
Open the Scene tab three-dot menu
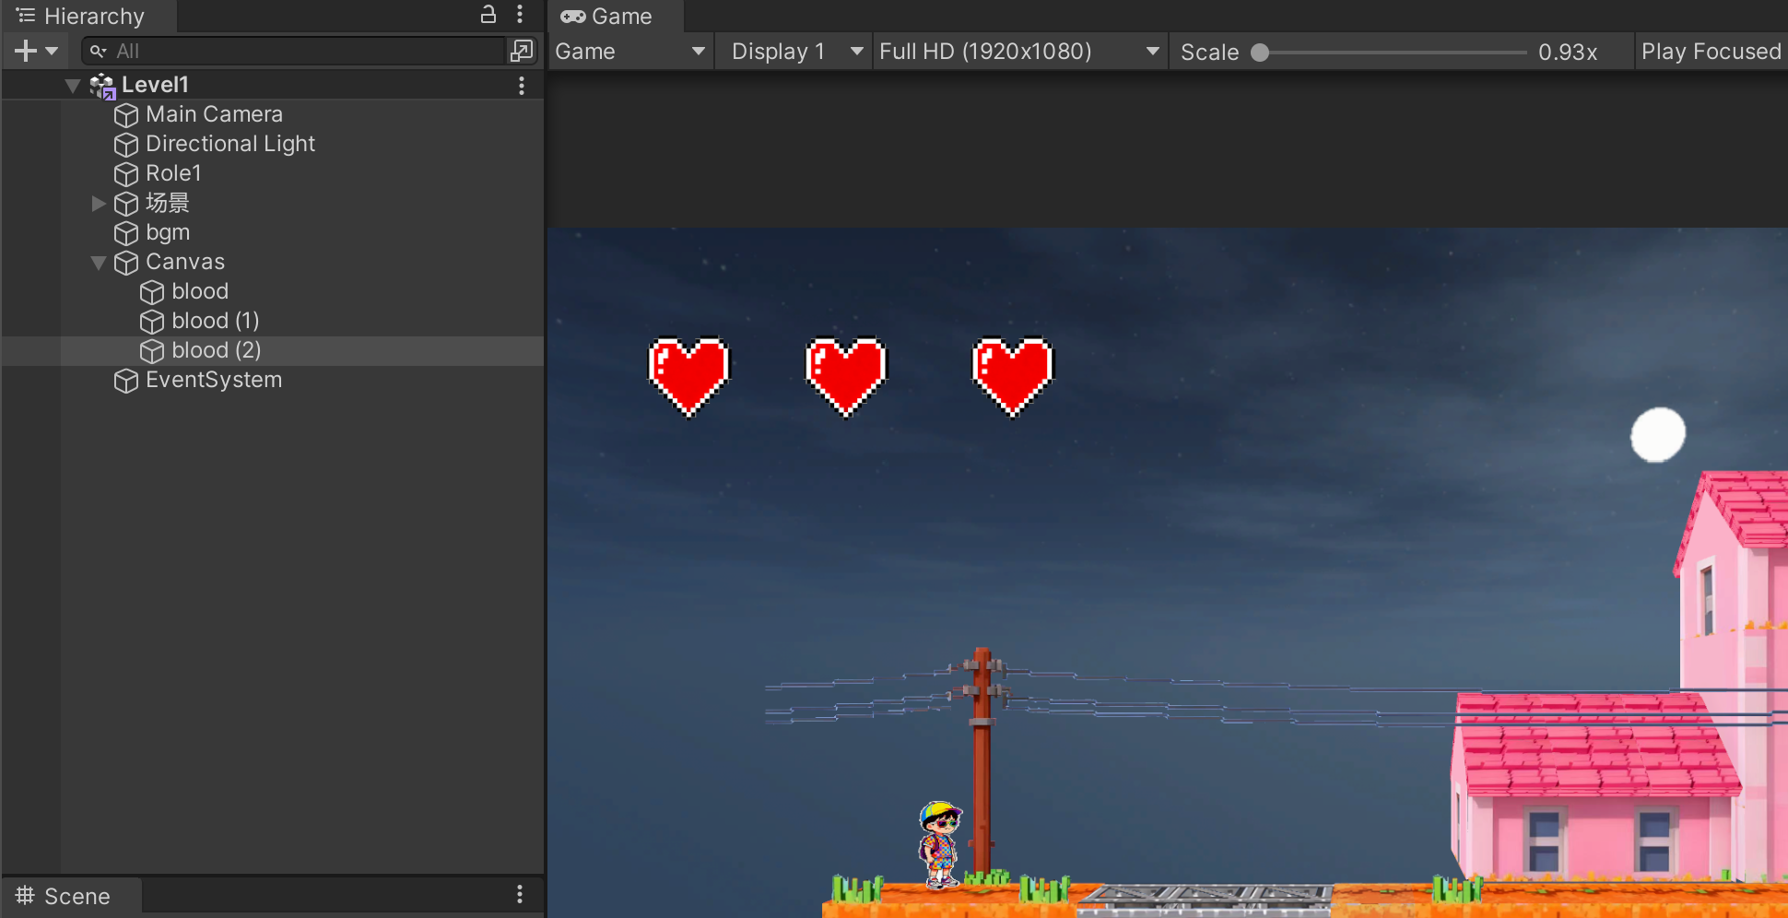[x=520, y=895]
